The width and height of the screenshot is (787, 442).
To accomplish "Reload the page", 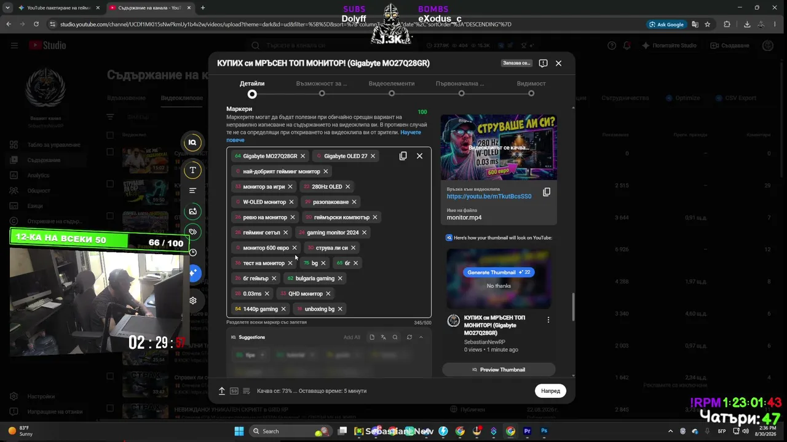I will (x=36, y=25).
